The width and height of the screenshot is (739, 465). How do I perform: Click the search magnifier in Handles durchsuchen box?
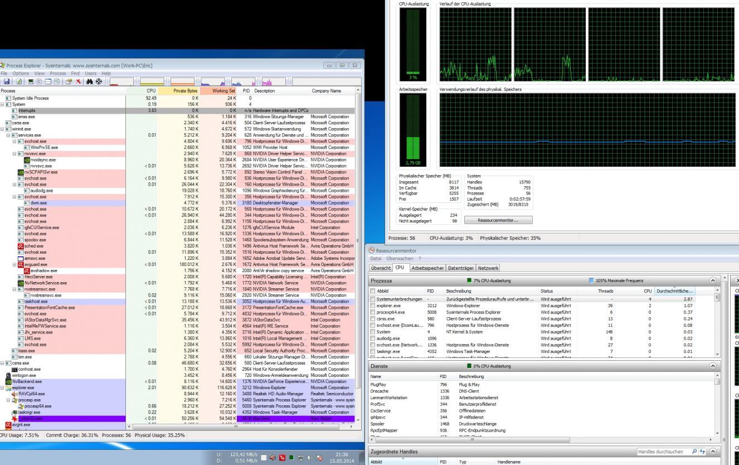click(694, 452)
